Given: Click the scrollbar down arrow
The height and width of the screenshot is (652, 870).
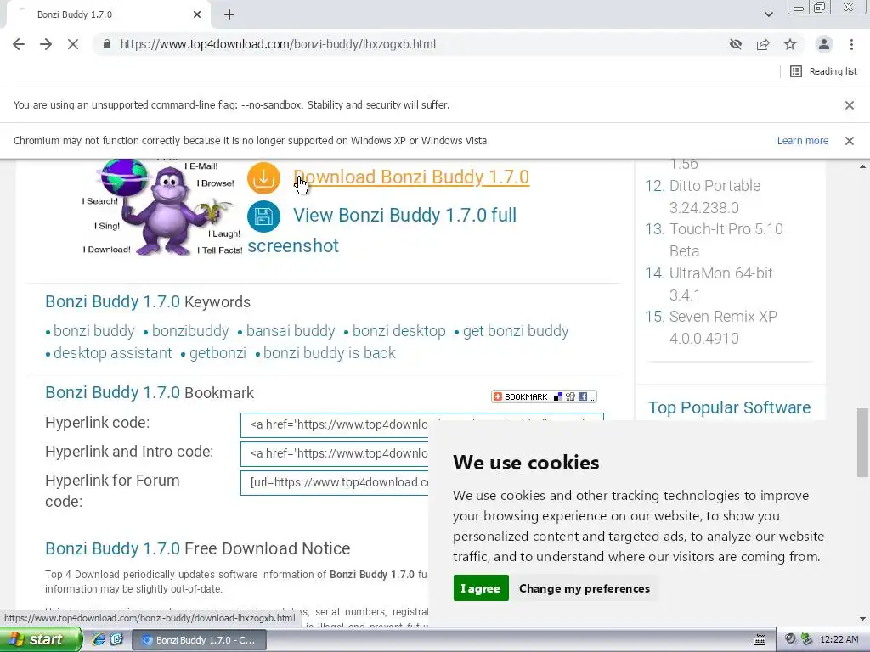Looking at the screenshot, I should coord(863,619).
